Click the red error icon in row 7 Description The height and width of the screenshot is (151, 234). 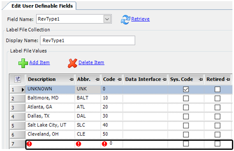click(29, 144)
